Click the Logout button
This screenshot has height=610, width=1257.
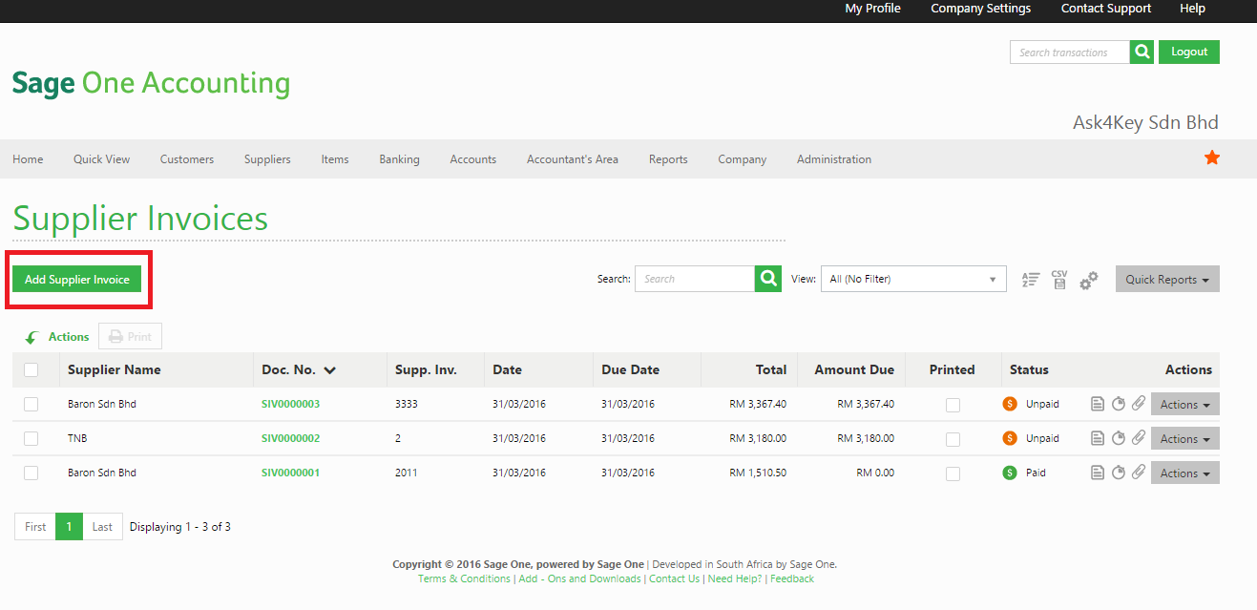click(1189, 53)
